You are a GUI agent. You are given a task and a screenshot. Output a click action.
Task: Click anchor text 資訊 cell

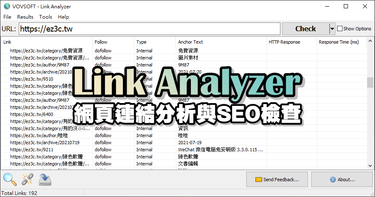183,128
